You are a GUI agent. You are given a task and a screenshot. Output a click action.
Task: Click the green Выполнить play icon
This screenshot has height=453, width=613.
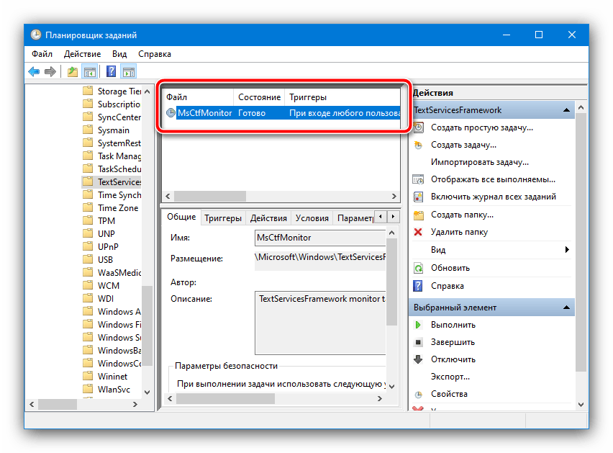(x=418, y=325)
